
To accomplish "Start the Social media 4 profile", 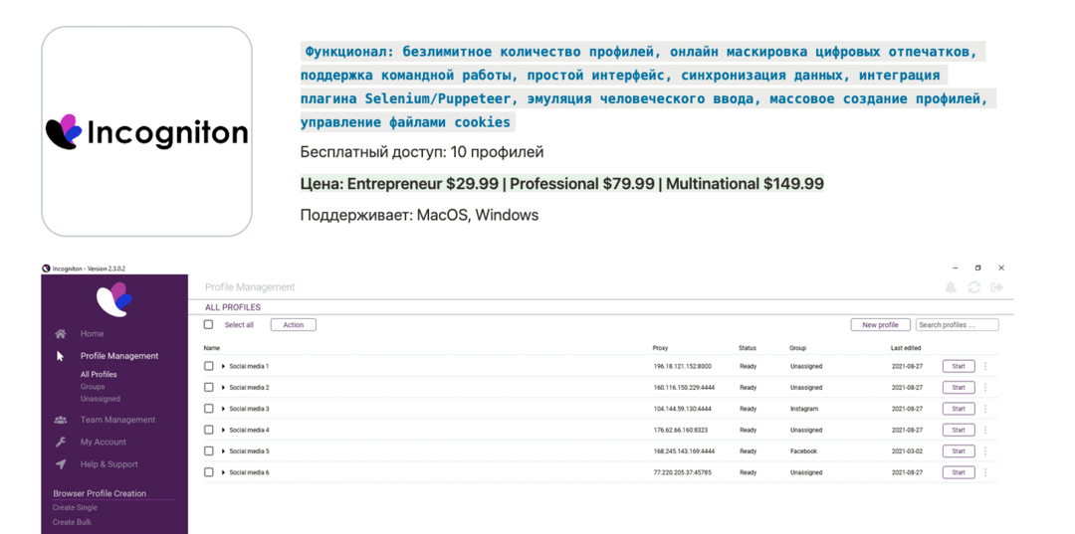I will 959,430.
